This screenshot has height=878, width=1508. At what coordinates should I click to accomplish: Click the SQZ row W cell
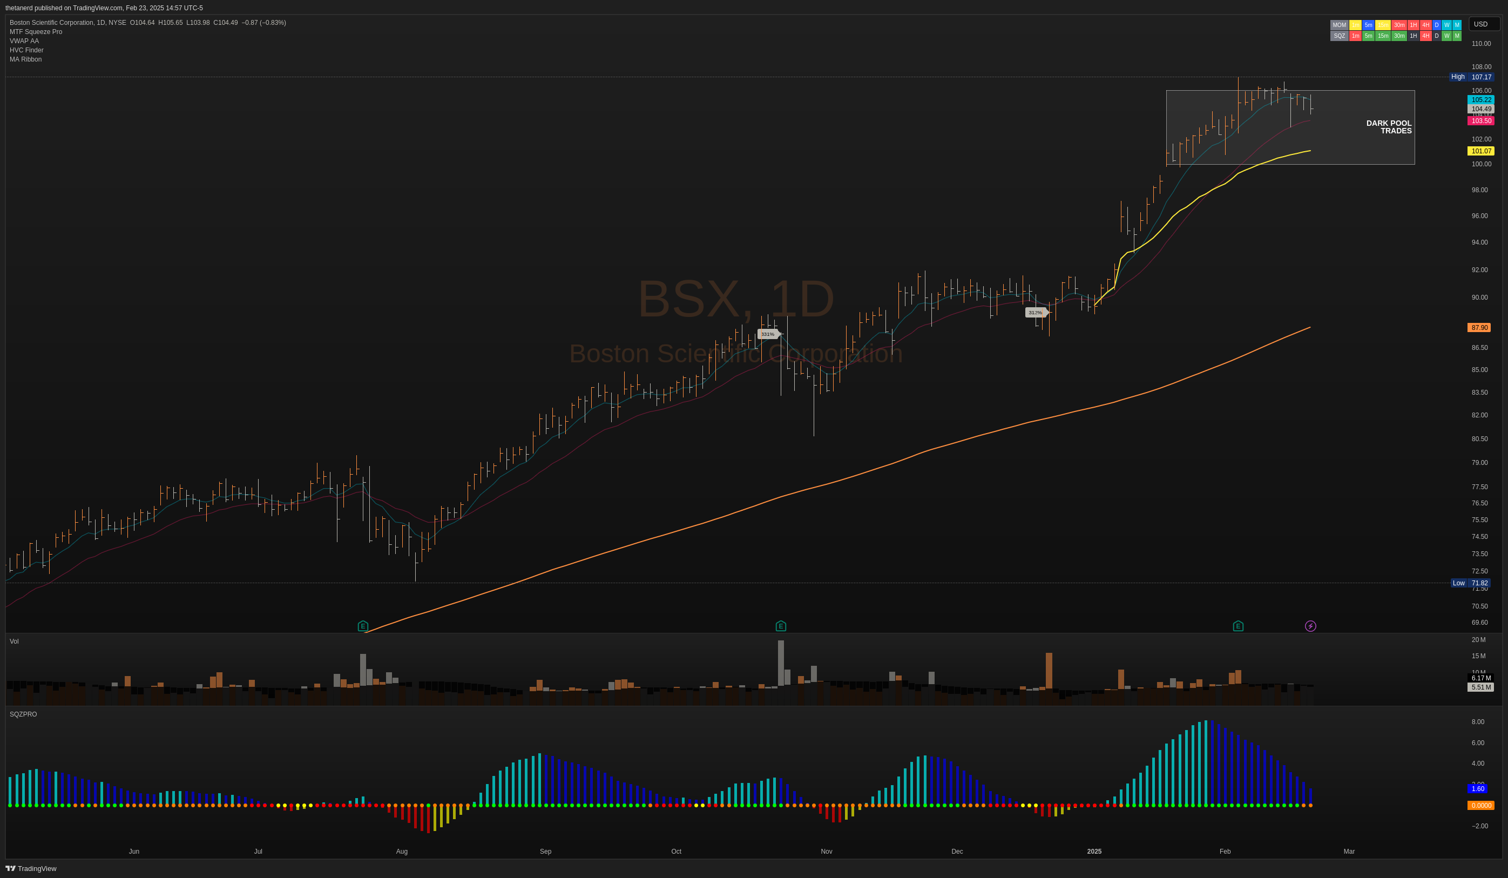[x=1447, y=36]
